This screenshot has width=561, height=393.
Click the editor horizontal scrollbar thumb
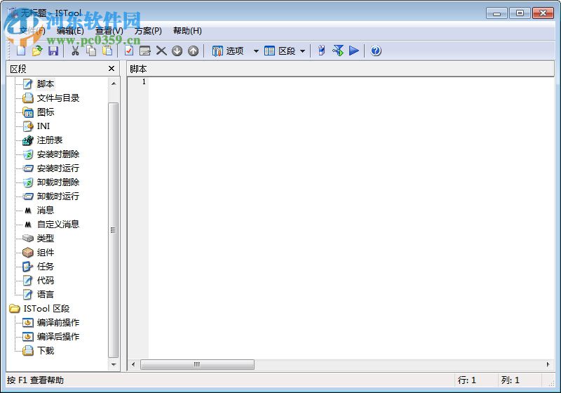pos(198,364)
